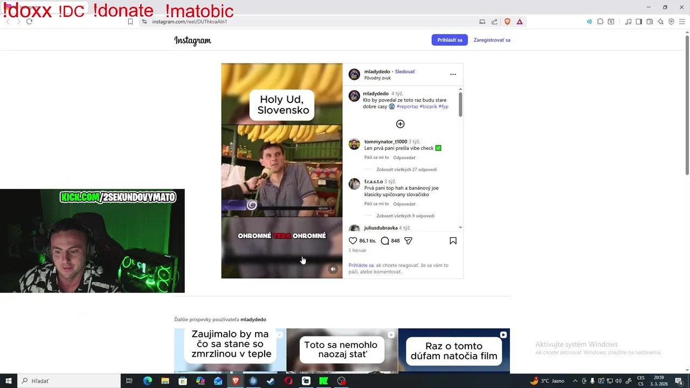
Task: Open thumbnail 'Raz o tomto dúfam natočia film'
Action: pyautogui.click(x=454, y=351)
